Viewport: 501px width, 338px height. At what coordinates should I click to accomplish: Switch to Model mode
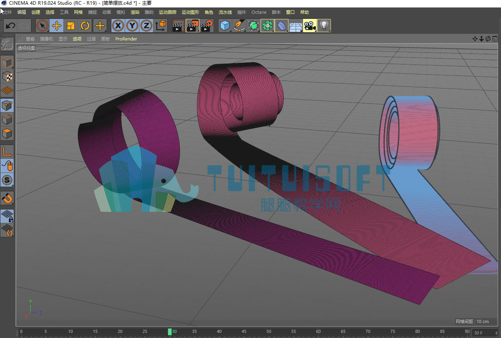click(x=7, y=62)
